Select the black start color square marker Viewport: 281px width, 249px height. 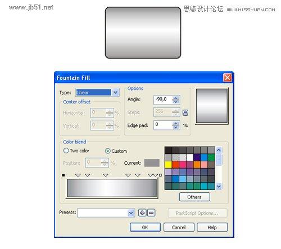pyautogui.click(x=64, y=175)
